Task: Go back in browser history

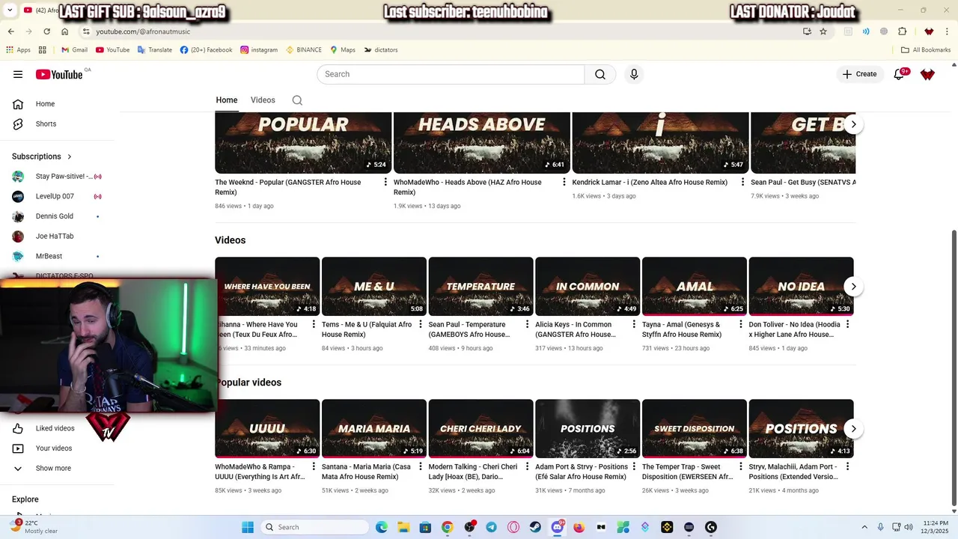Action: [x=10, y=31]
